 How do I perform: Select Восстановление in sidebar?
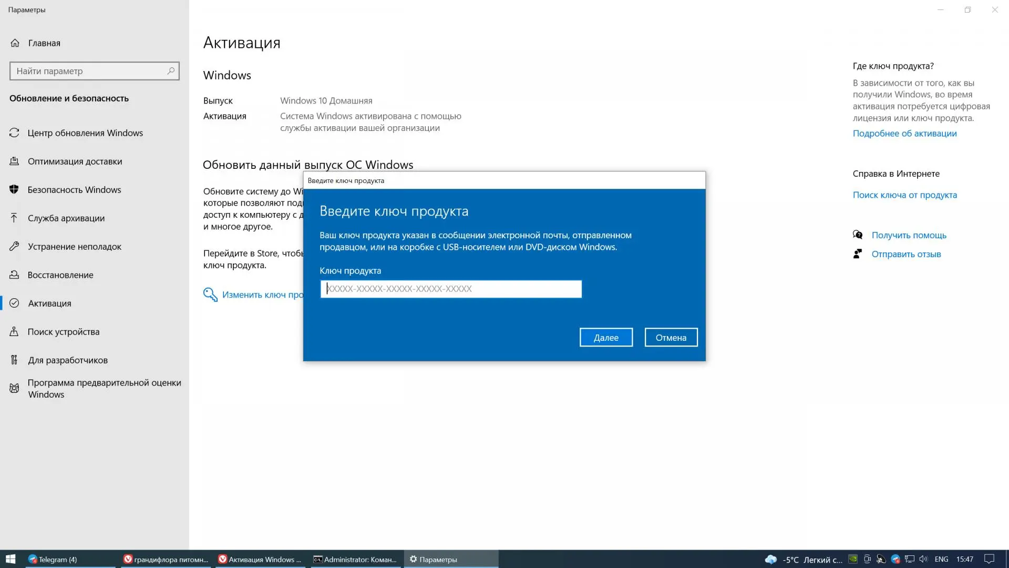(60, 275)
